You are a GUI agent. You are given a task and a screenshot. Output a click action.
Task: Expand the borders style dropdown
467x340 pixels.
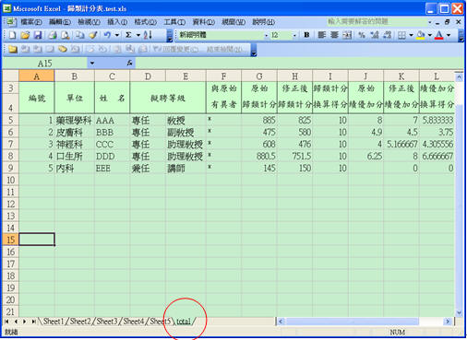411,35
